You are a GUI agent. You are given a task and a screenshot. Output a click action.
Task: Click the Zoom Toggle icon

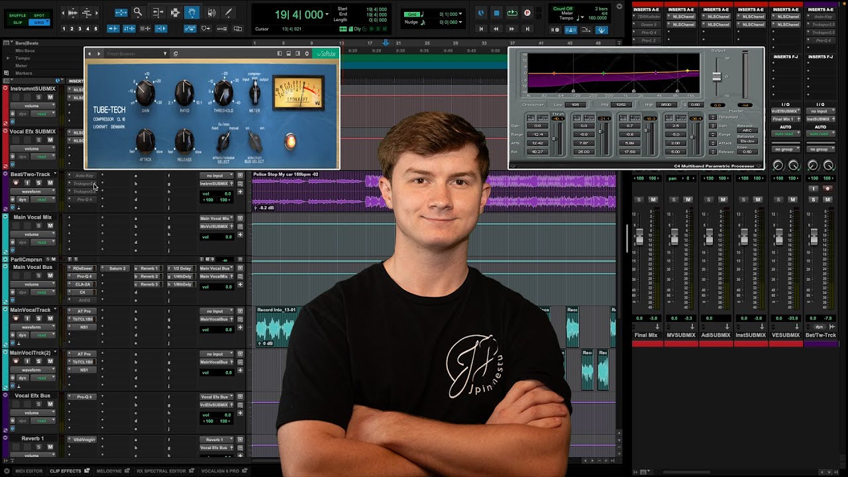pyautogui.click(x=121, y=13)
